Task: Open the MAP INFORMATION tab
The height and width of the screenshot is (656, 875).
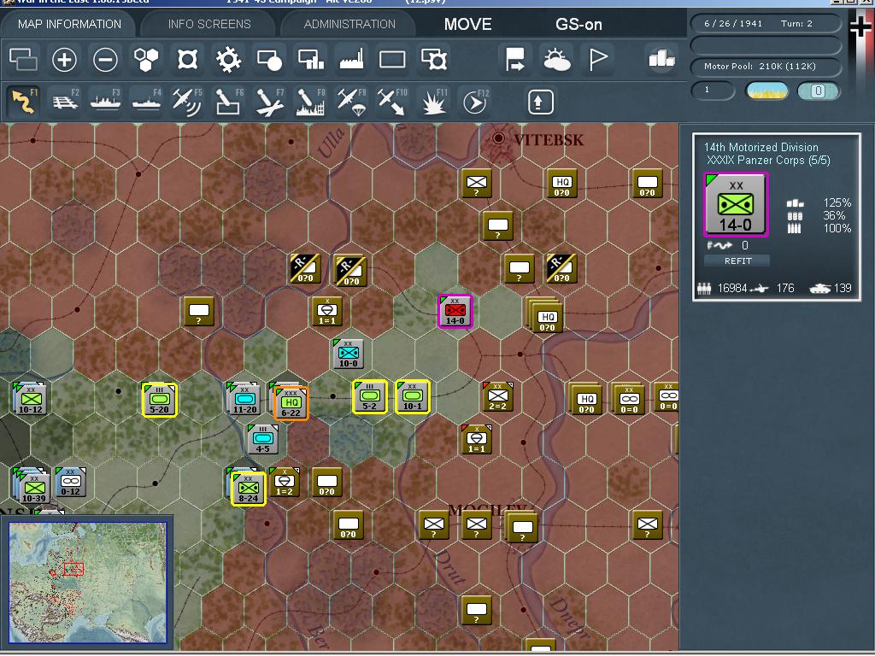Action: [69, 24]
